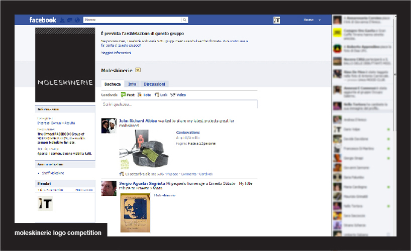Click the Moleskinerie group cover image

pos(65,65)
